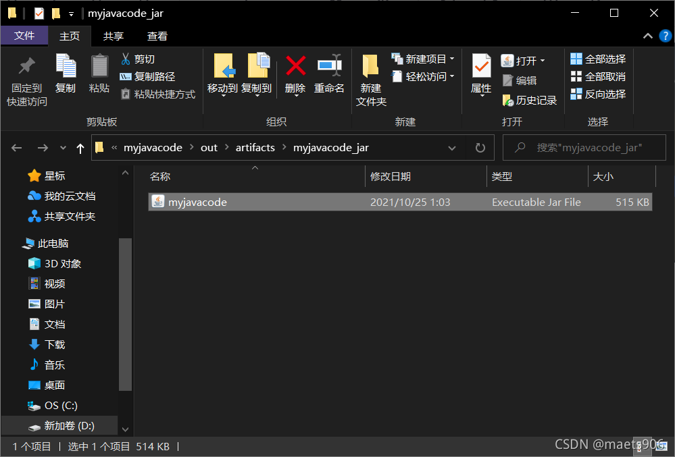The width and height of the screenshot is (675, 457).
Task: Expand the Open (打开) dropdown arrow
Action: pos(543,61)
